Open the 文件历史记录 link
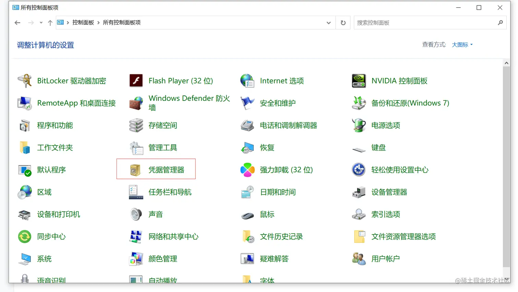The height and width of the screenshot is (292, 518). (x=281, y=237)
